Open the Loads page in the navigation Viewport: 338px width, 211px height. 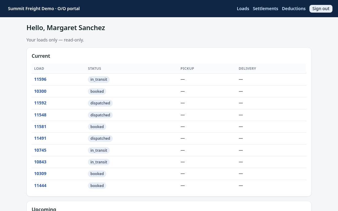pos(243,9)
